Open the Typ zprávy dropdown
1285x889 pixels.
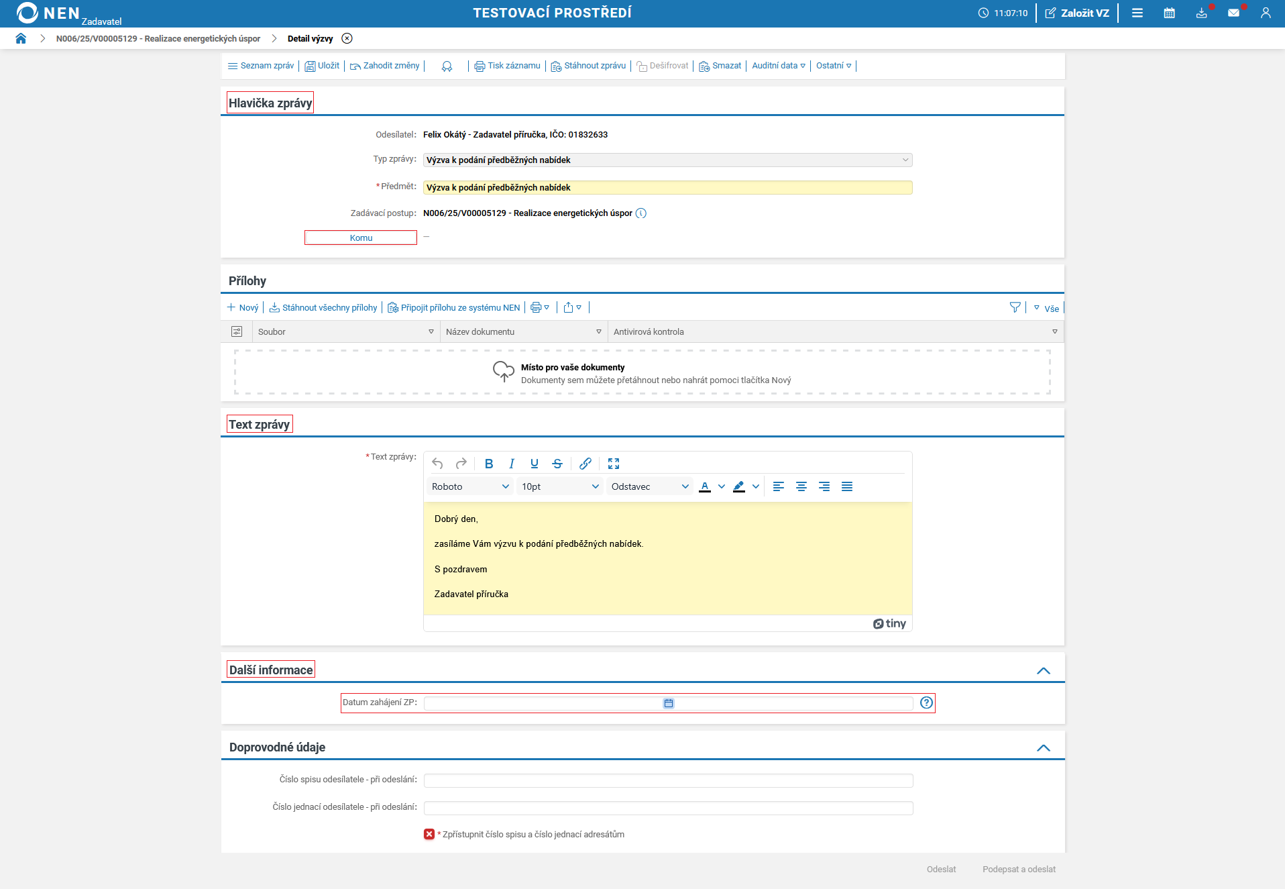(x=667, y=160)
